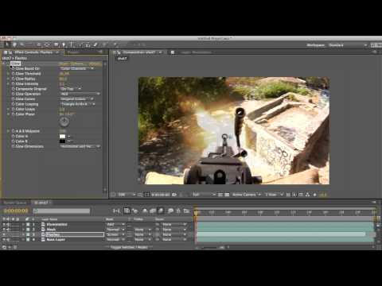Open the Glow Based On dropdown
The height and width of the screenshot is (286, 382).
coord(76,68)
